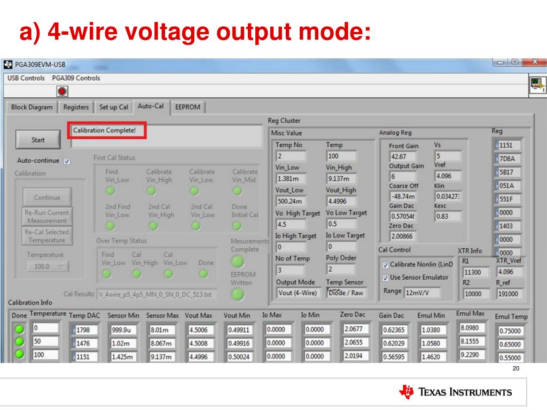Image resolution: width=547 pixels, height=410 pixels.
Task: Click the Vs field showing 5
Action: [448, 156]
